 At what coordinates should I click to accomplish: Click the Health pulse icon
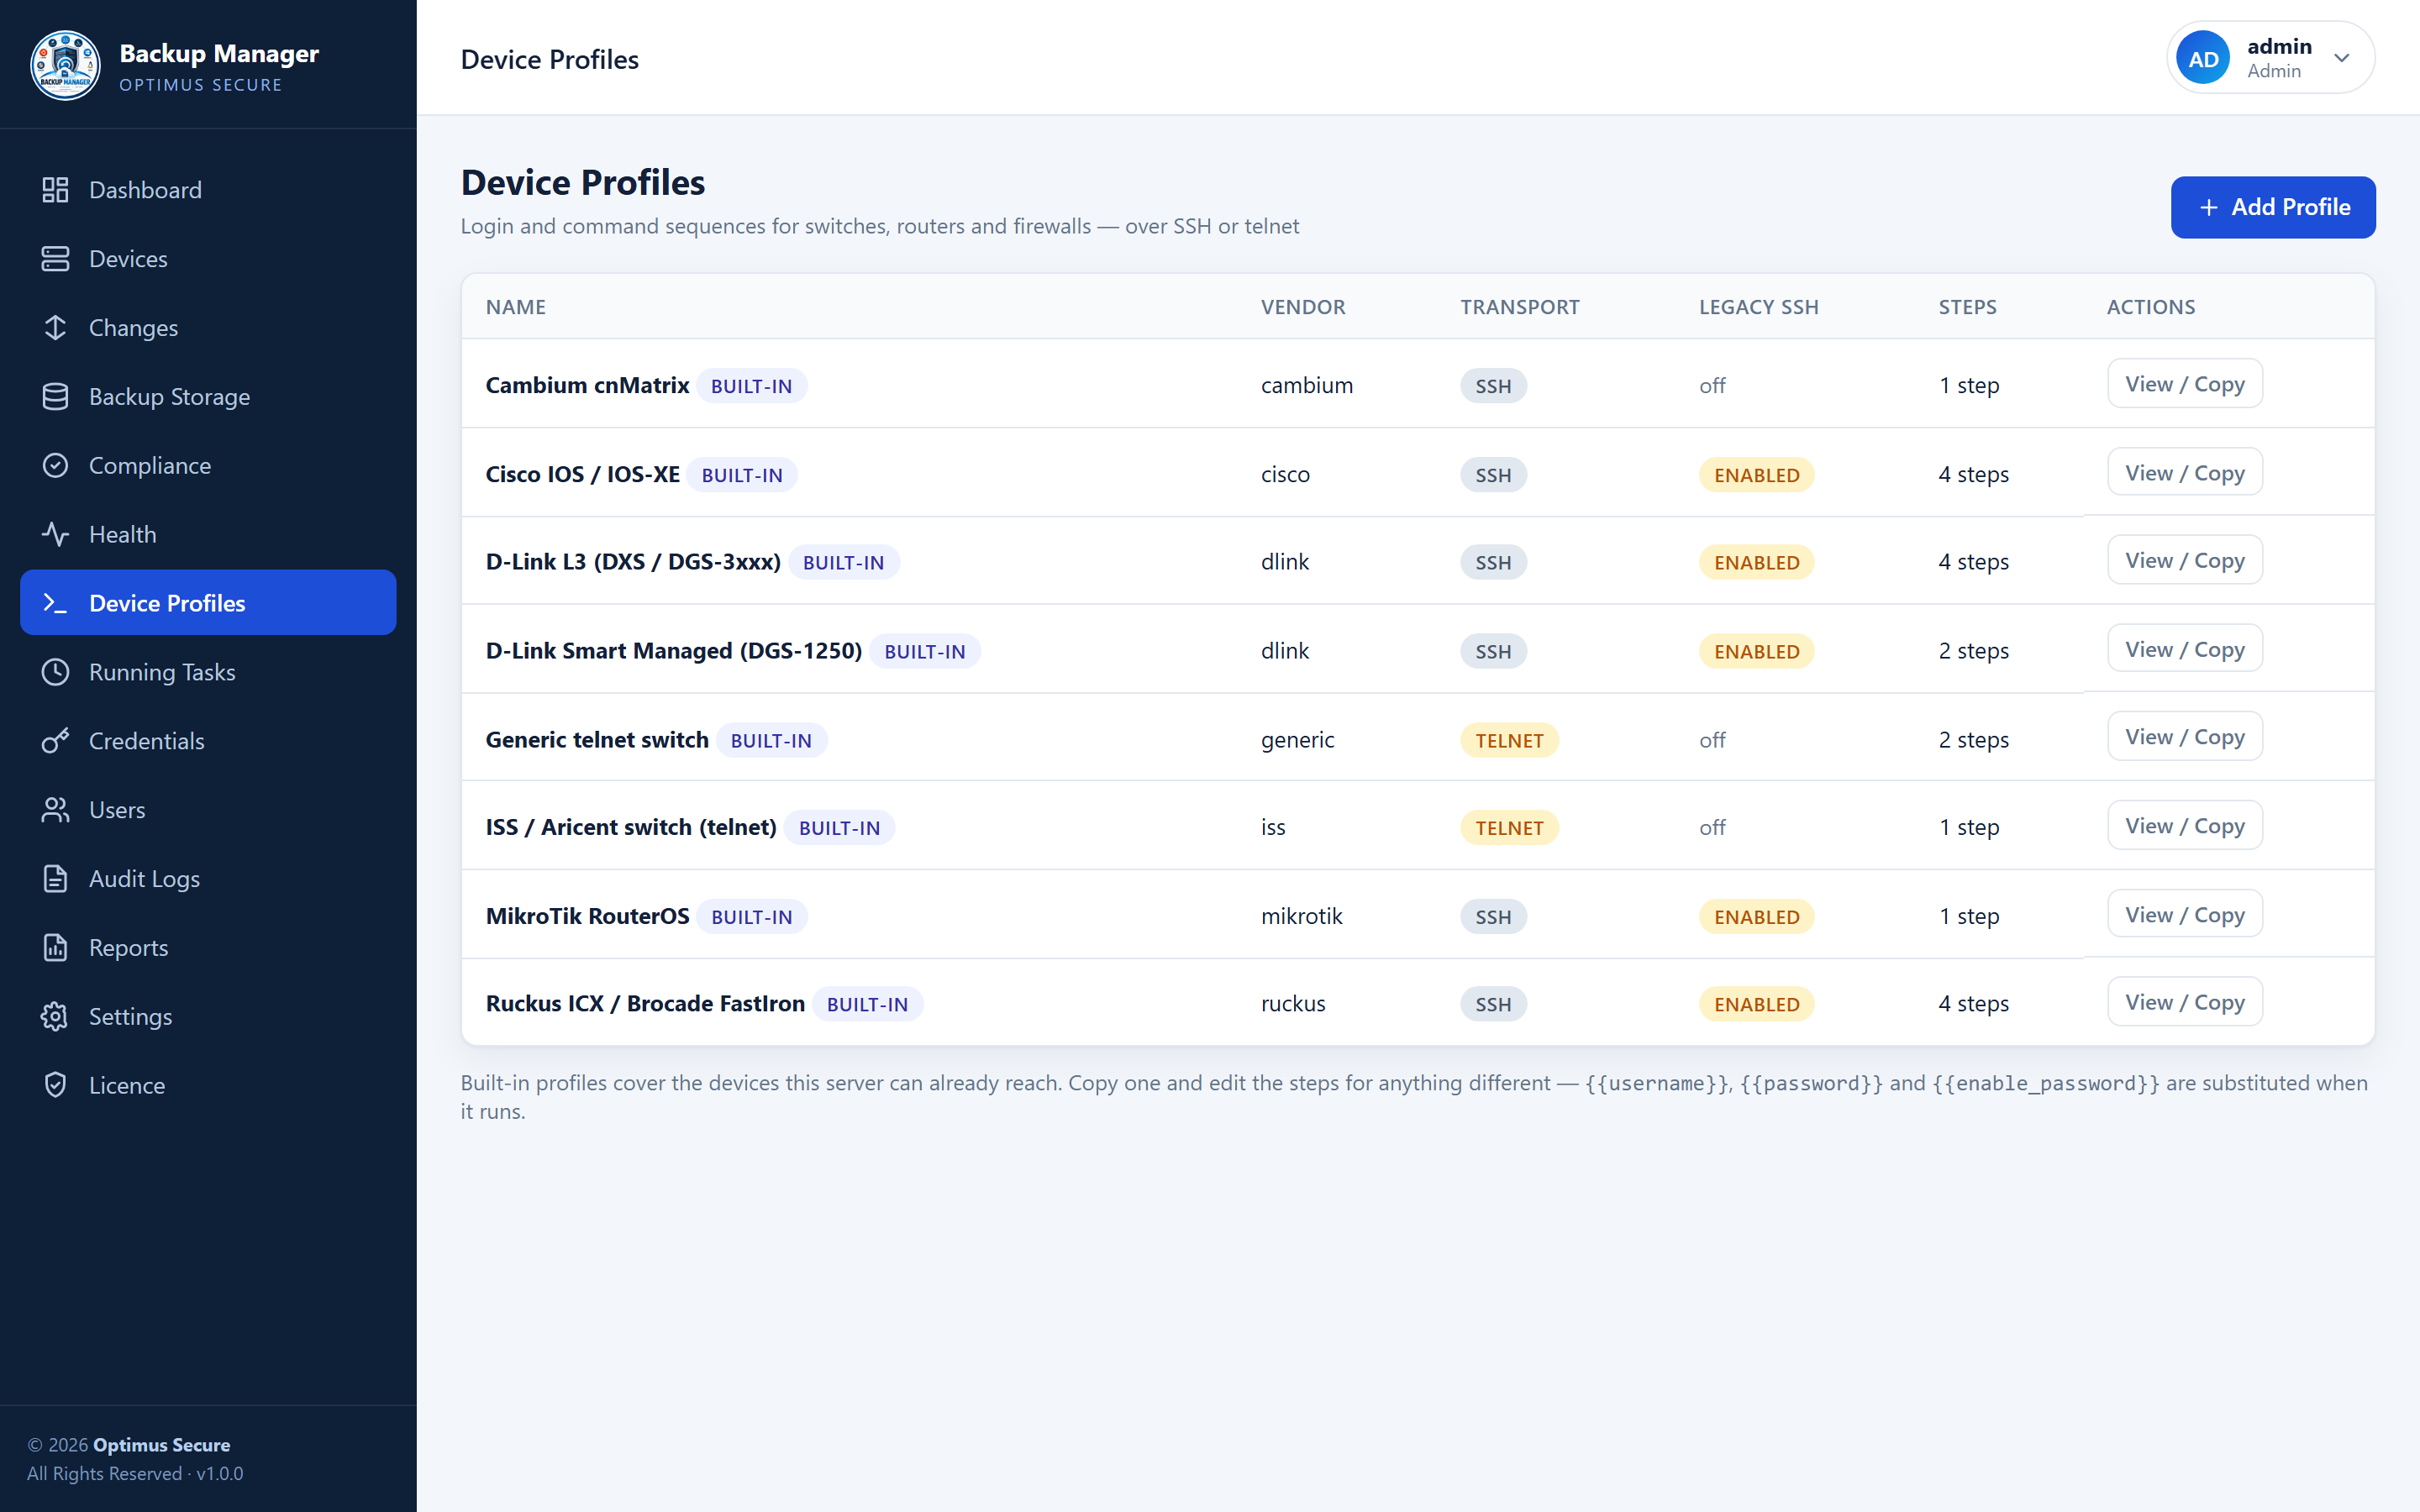click(x=55, y=534)
